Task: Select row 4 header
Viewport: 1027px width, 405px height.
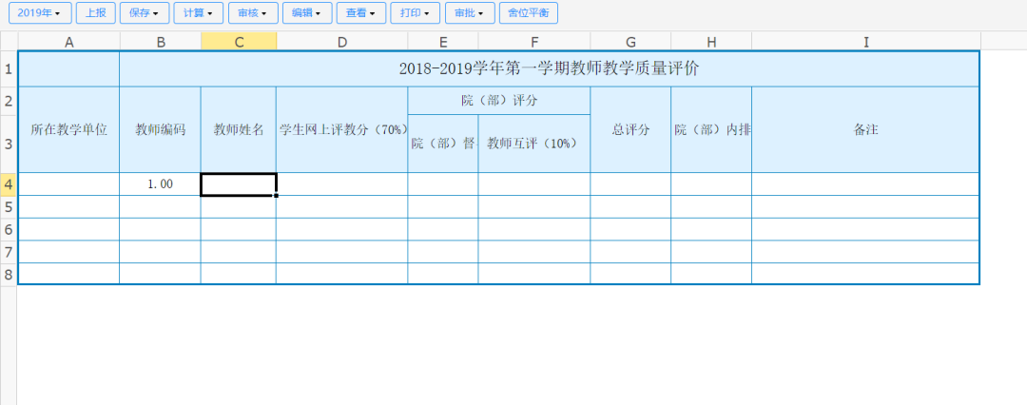Action: pos(9,184)
